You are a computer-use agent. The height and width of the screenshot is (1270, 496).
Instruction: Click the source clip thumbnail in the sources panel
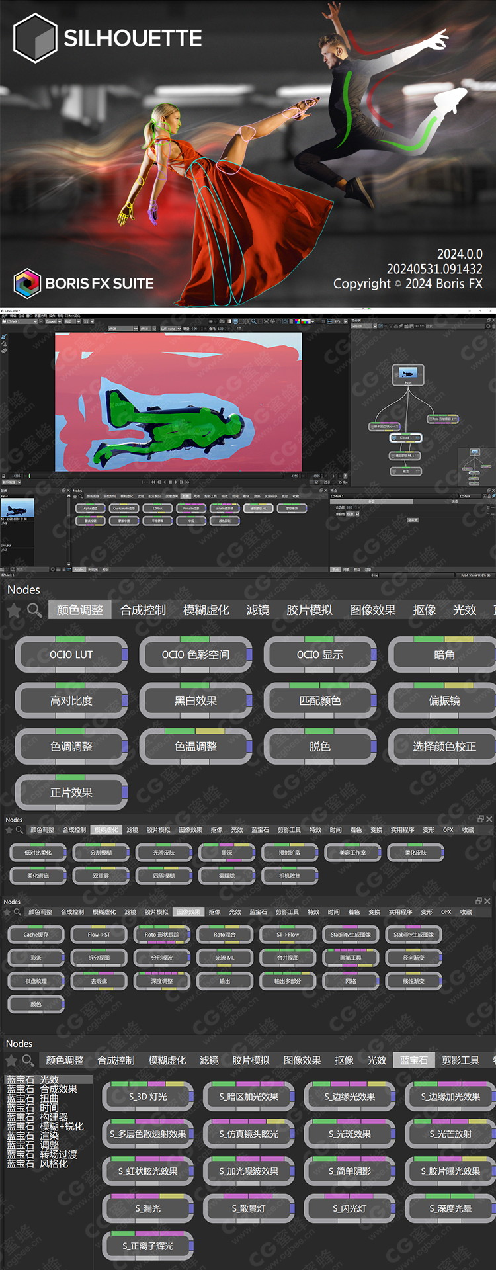coord(17,507)
